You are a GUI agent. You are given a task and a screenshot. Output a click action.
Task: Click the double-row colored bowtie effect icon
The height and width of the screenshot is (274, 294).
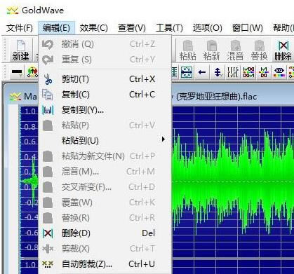pyautogui.click(x=248, y=72)
